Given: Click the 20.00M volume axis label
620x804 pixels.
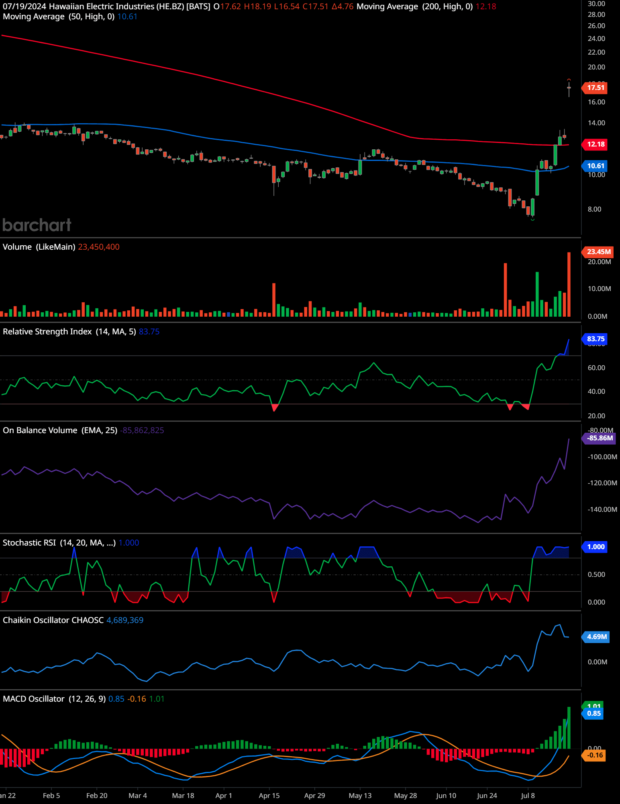Looking at the screenshot, I should (x=600, y=262).
